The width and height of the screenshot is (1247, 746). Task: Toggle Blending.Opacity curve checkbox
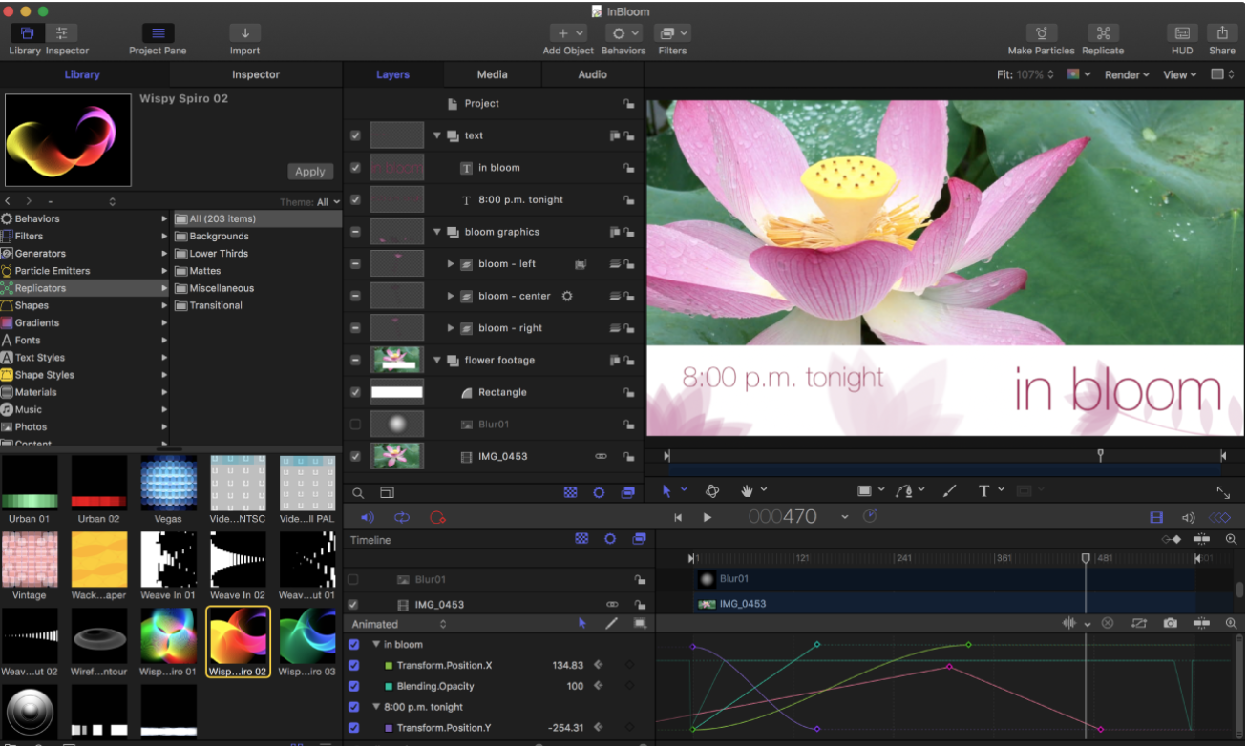tap(354, 686)
